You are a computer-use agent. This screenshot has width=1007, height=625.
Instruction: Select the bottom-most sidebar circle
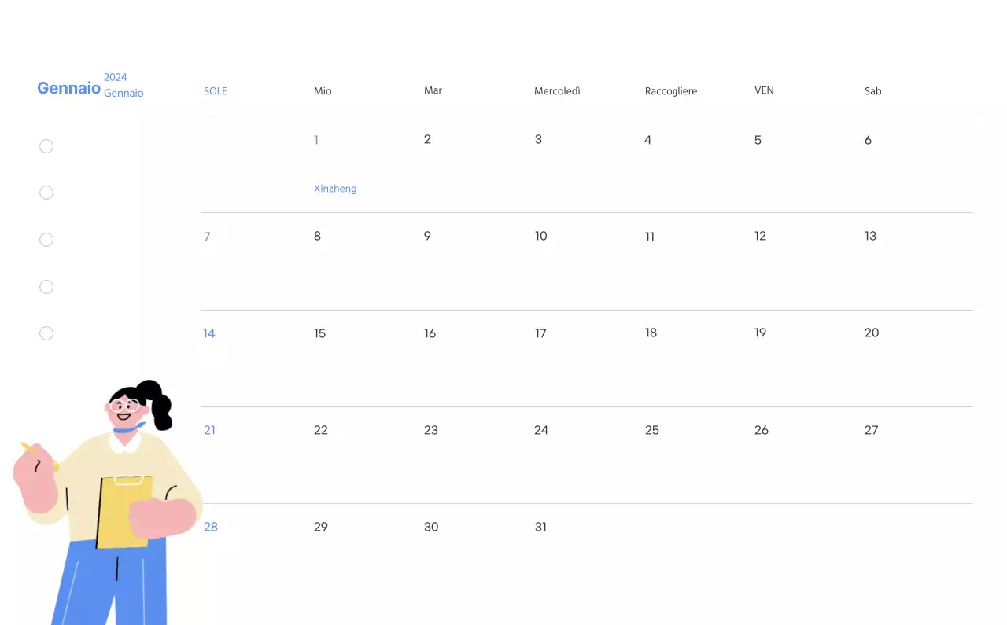(46, 333)
